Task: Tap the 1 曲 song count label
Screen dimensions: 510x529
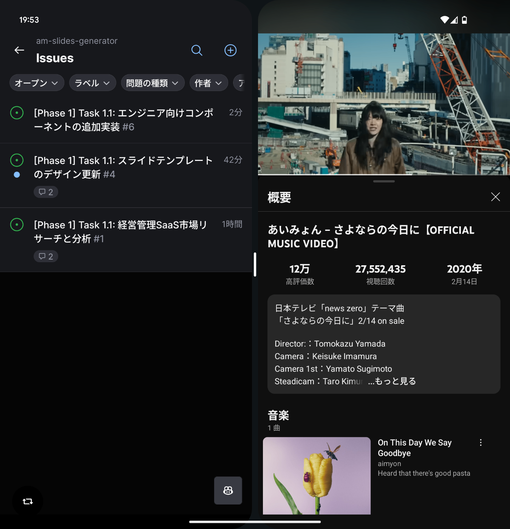Action: pyautogui.click(x=274, y=428)
